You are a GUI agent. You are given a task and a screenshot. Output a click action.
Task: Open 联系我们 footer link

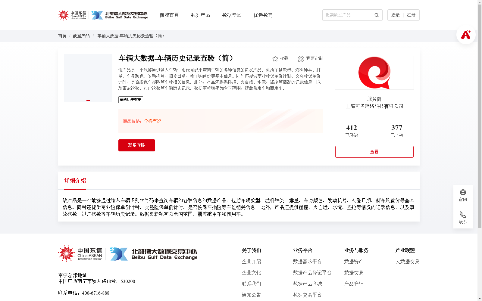click(x=251, y=284)
